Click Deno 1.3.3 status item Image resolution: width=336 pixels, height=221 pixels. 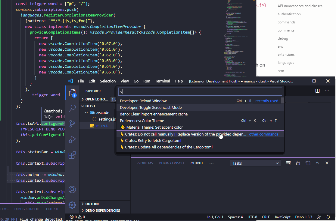coord(304,217)
